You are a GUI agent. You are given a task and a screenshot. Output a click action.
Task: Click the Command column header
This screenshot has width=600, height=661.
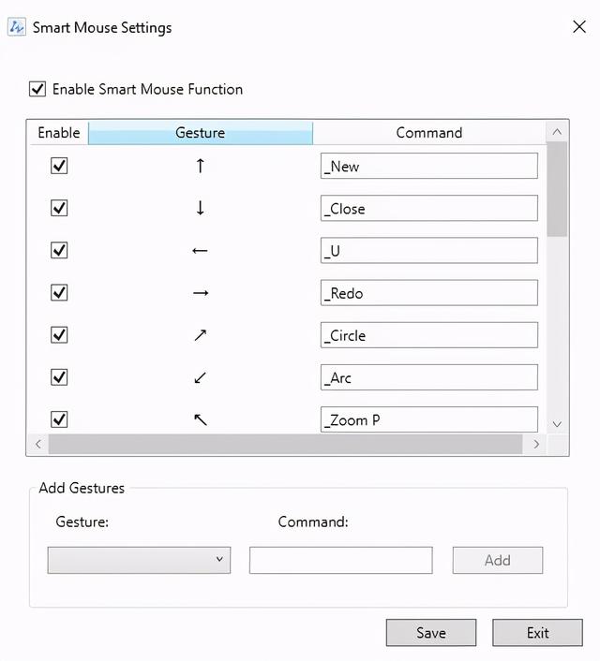428,133
